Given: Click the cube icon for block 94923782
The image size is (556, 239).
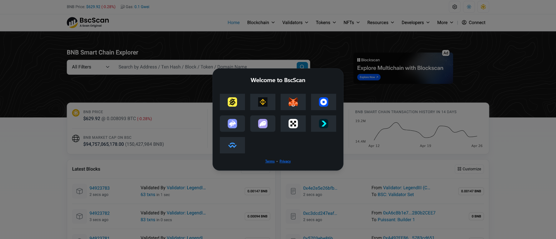Looking at the screenshot, I should click(80, 216).
